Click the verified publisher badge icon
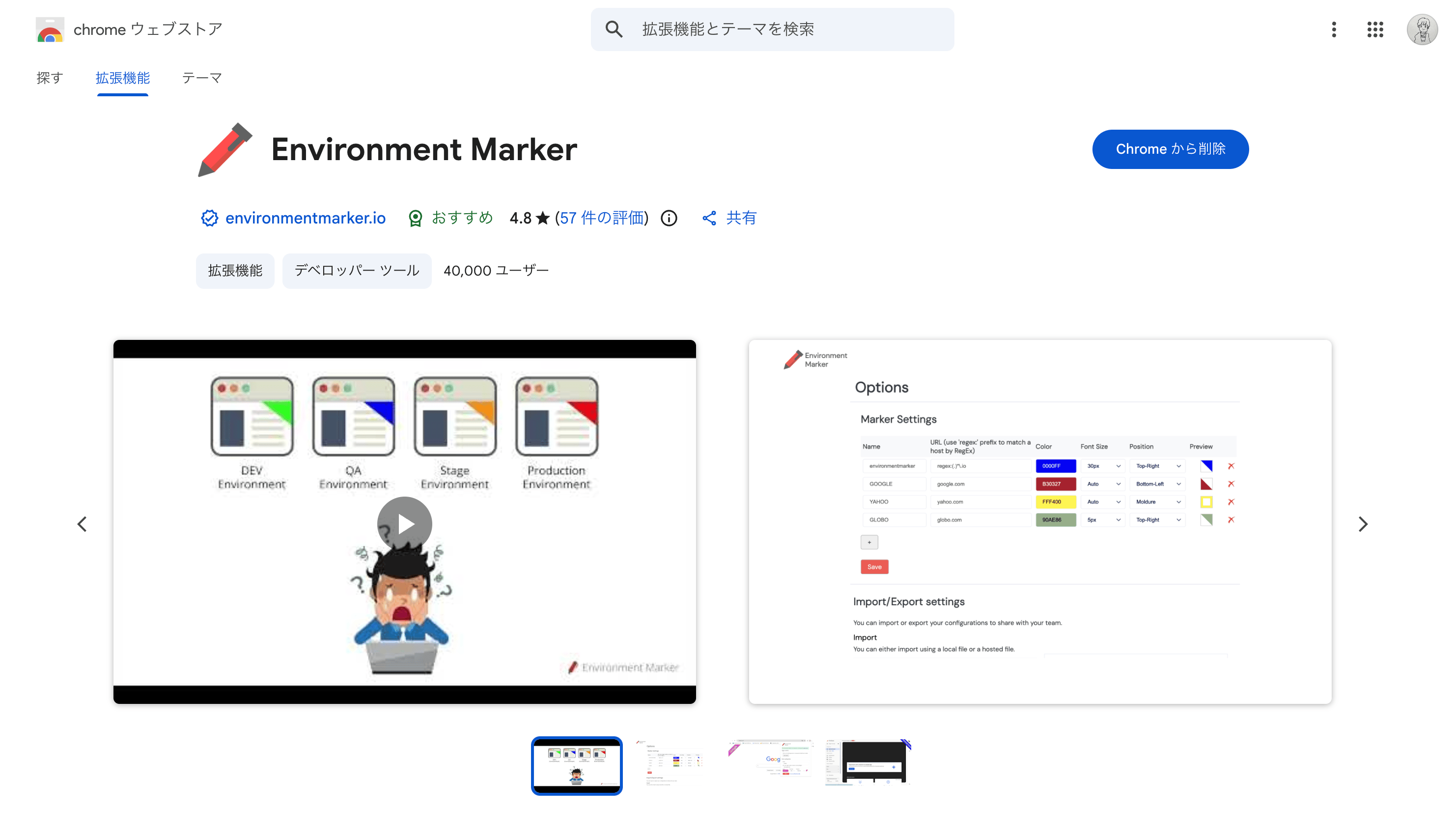Viewport: 1454px width, 837px height. (x=209, y=218)
